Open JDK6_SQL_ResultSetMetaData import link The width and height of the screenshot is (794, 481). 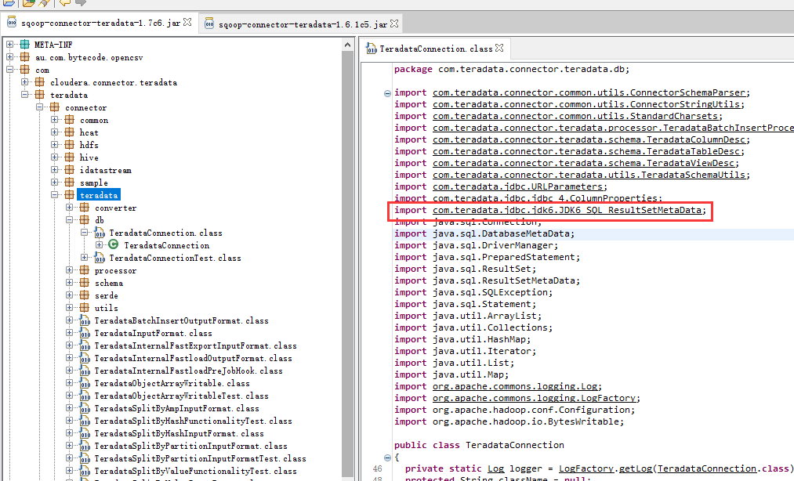point(568,210)
